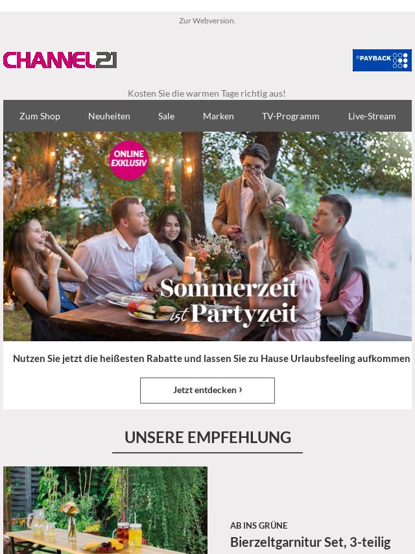Select the Sale menu item
415x554 pixels.
pos(167,116)
